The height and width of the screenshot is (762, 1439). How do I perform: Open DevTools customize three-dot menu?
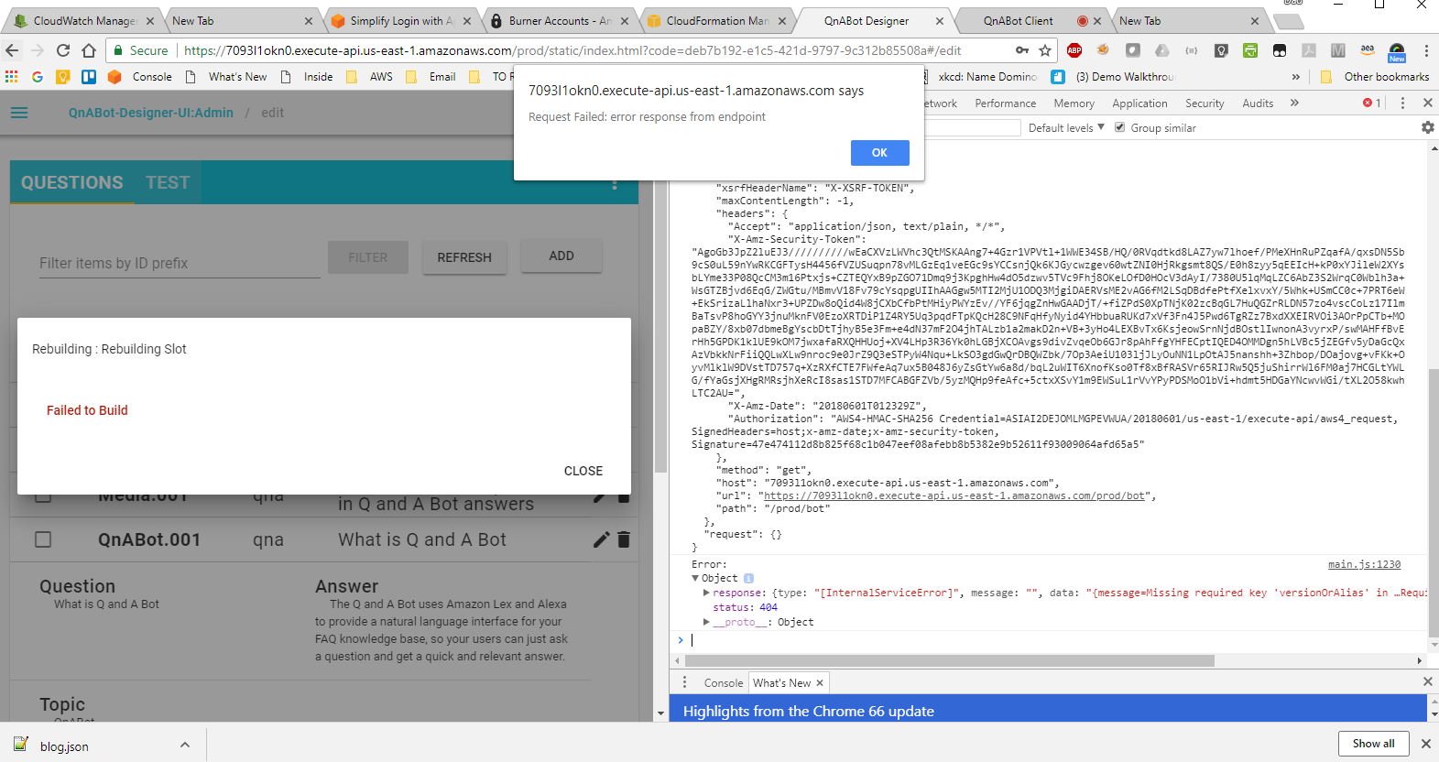pyautogui.click(x=1402, y=103)
